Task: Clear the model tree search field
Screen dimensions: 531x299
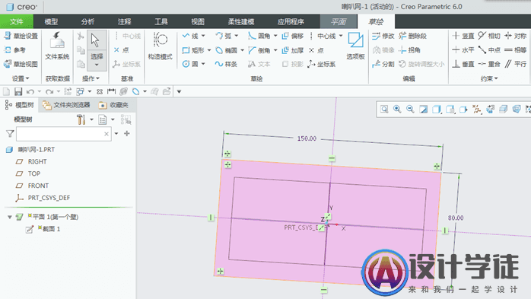Action: 107,134
